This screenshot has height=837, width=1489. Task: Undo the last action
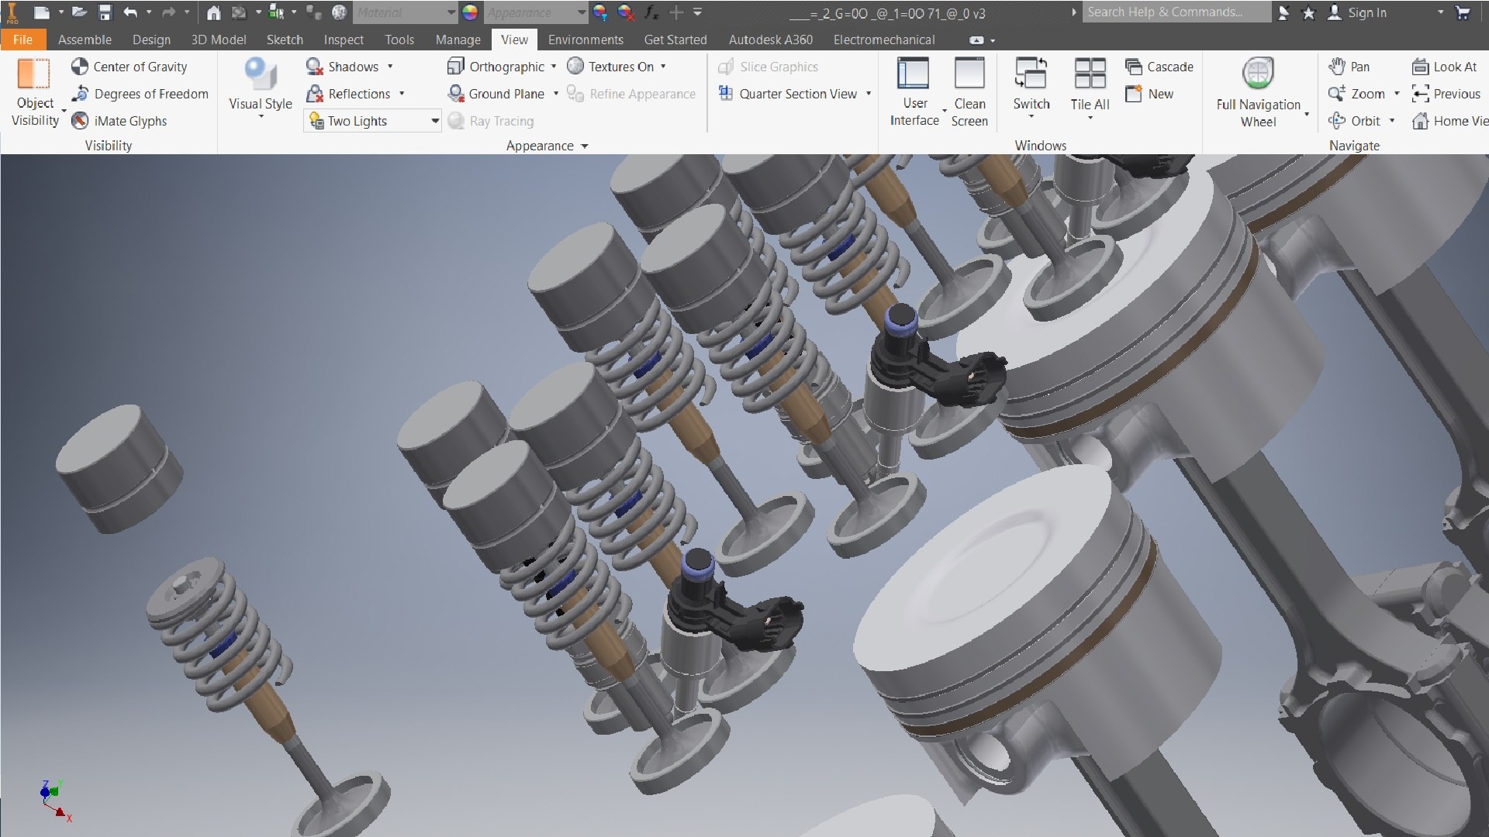130,12
